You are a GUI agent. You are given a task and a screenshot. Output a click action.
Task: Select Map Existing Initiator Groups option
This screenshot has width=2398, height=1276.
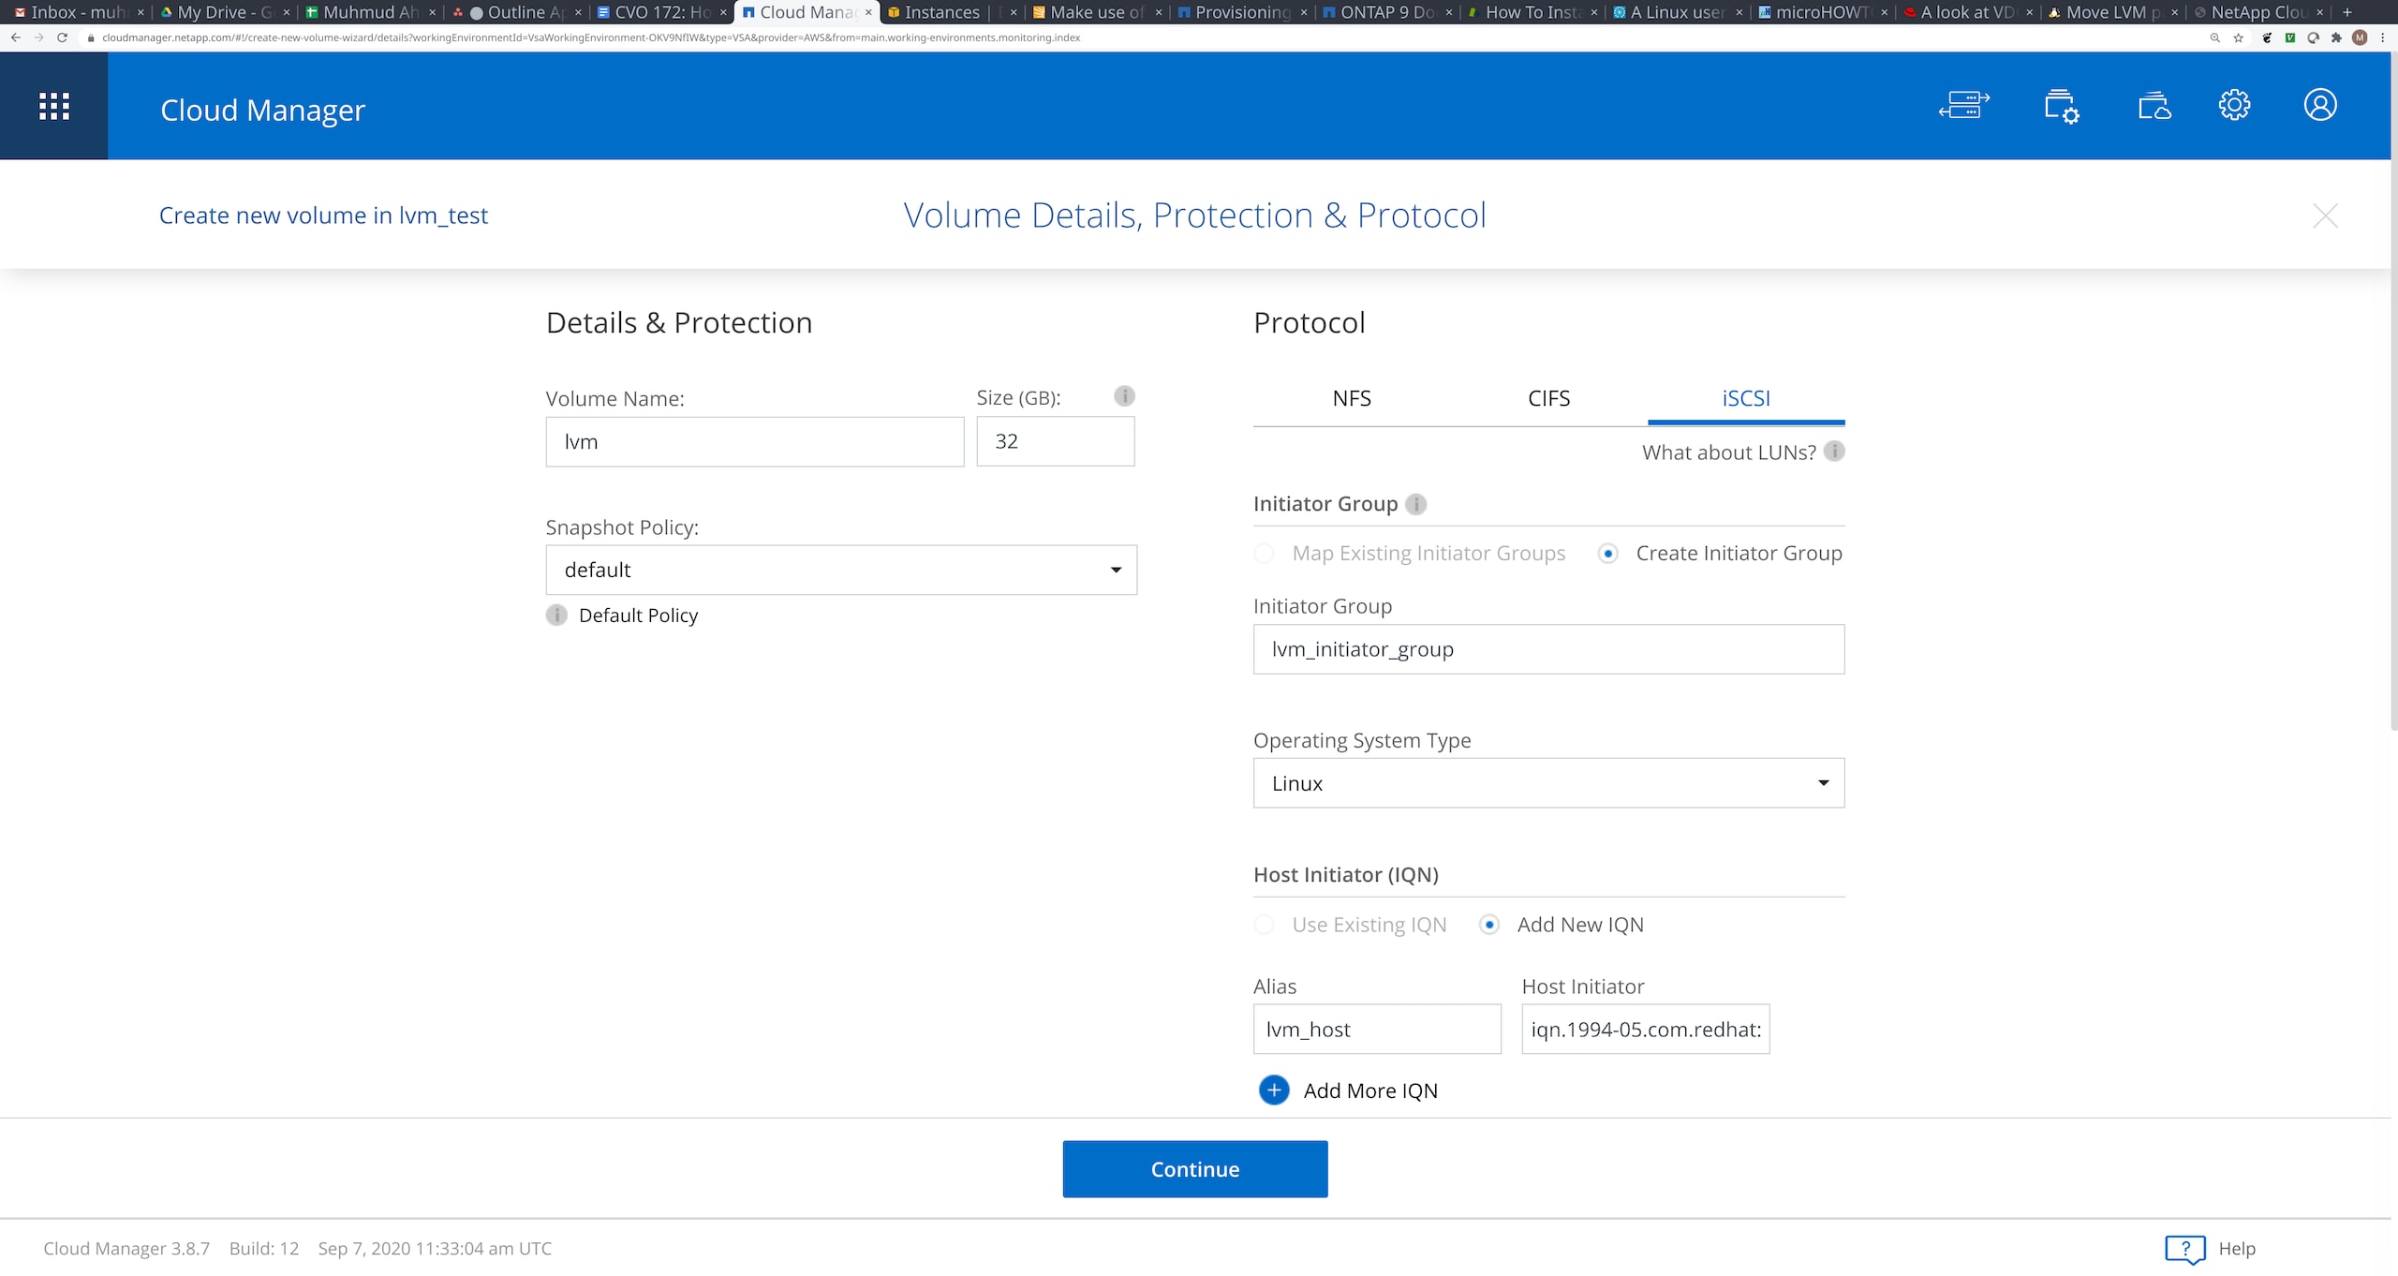(x=1265, y=554)
